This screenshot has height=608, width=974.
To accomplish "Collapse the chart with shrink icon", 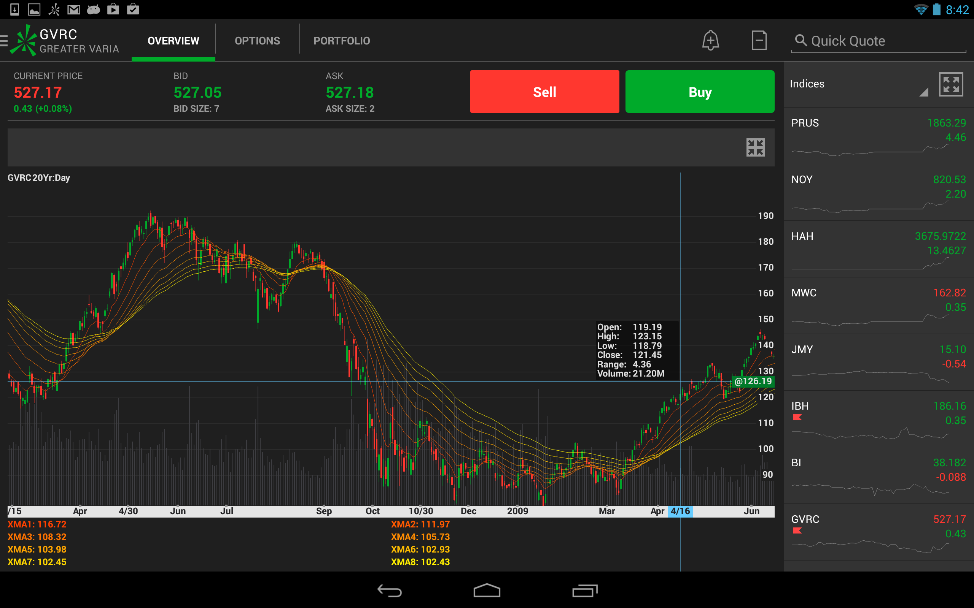I will tap(755, 147).
